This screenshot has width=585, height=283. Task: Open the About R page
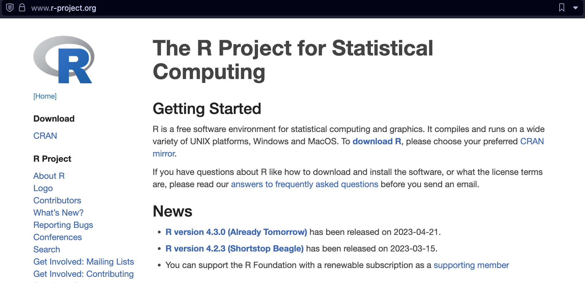(49, 176)
